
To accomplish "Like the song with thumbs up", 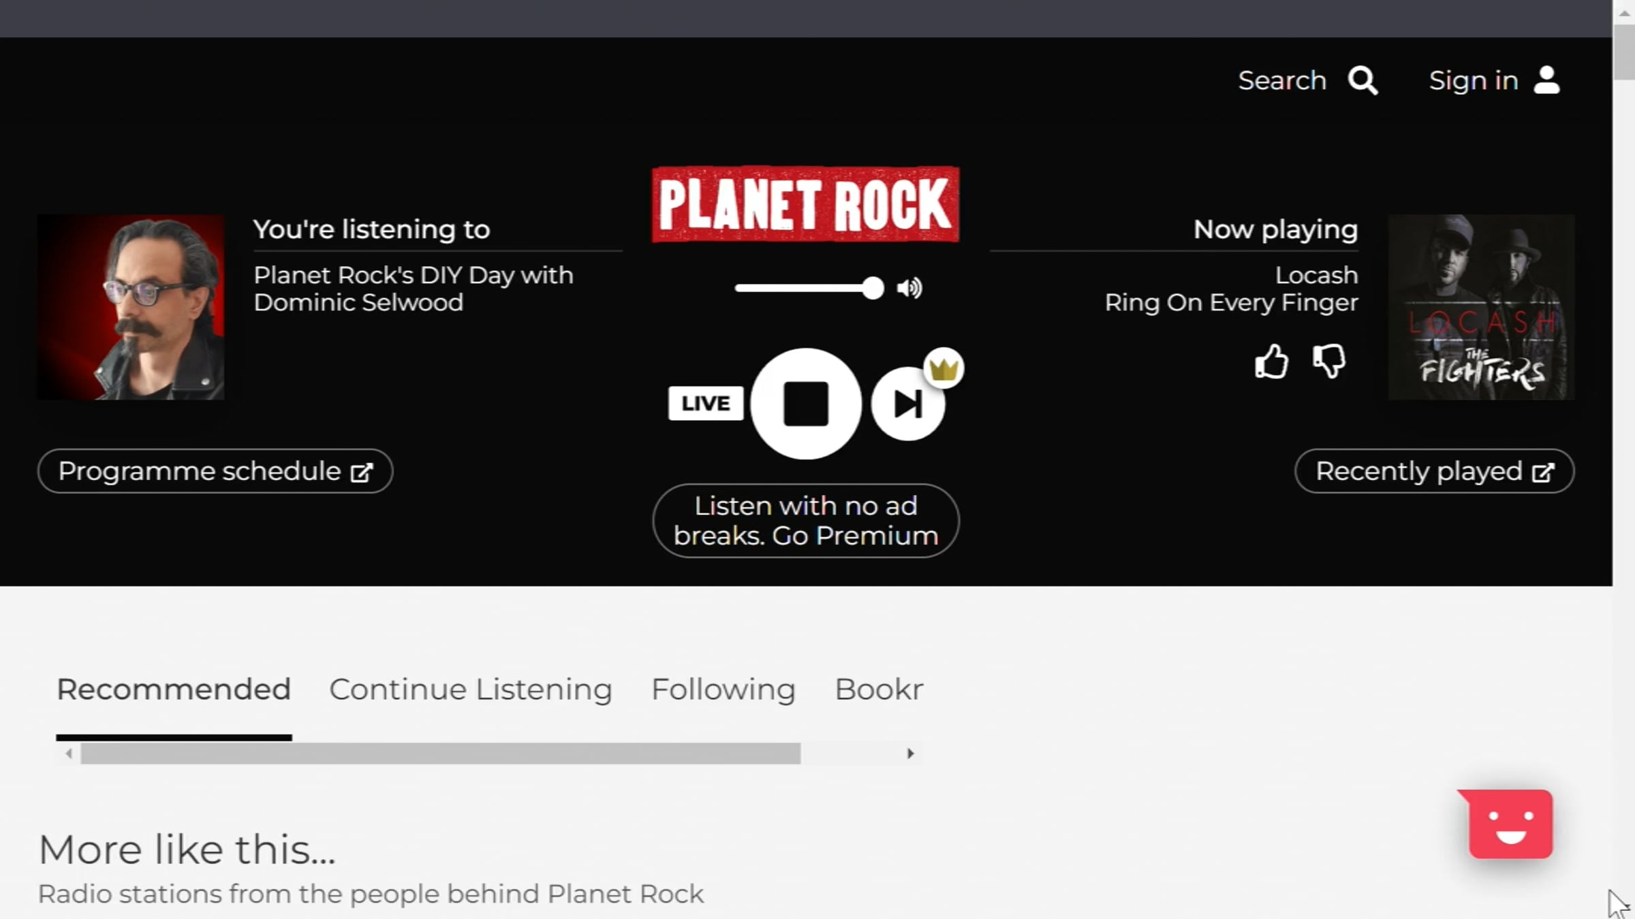I will [1271, 361].
